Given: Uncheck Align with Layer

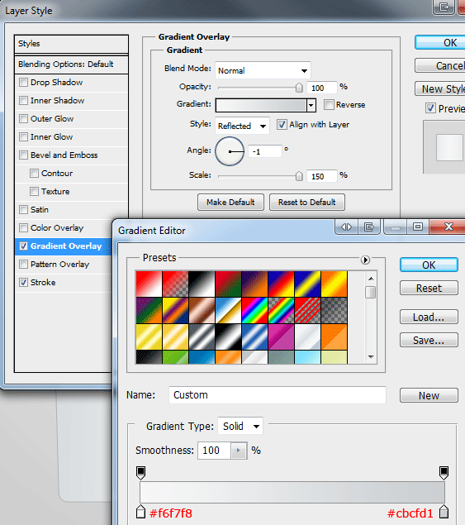Looking at the screenshot, I should (282, 125).
